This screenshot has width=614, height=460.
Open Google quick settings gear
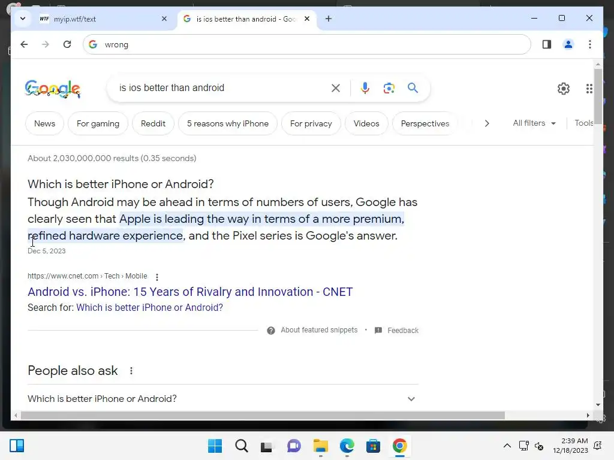[x=564, y=89]
